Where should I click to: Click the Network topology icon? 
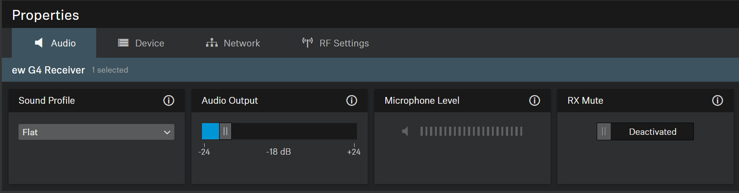211,43
